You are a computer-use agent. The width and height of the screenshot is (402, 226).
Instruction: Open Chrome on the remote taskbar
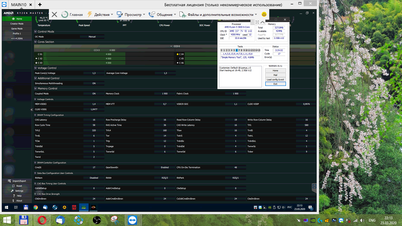click(x=36, y=207)
